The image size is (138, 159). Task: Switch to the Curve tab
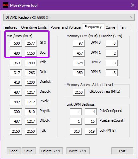(x=110, y=27)
